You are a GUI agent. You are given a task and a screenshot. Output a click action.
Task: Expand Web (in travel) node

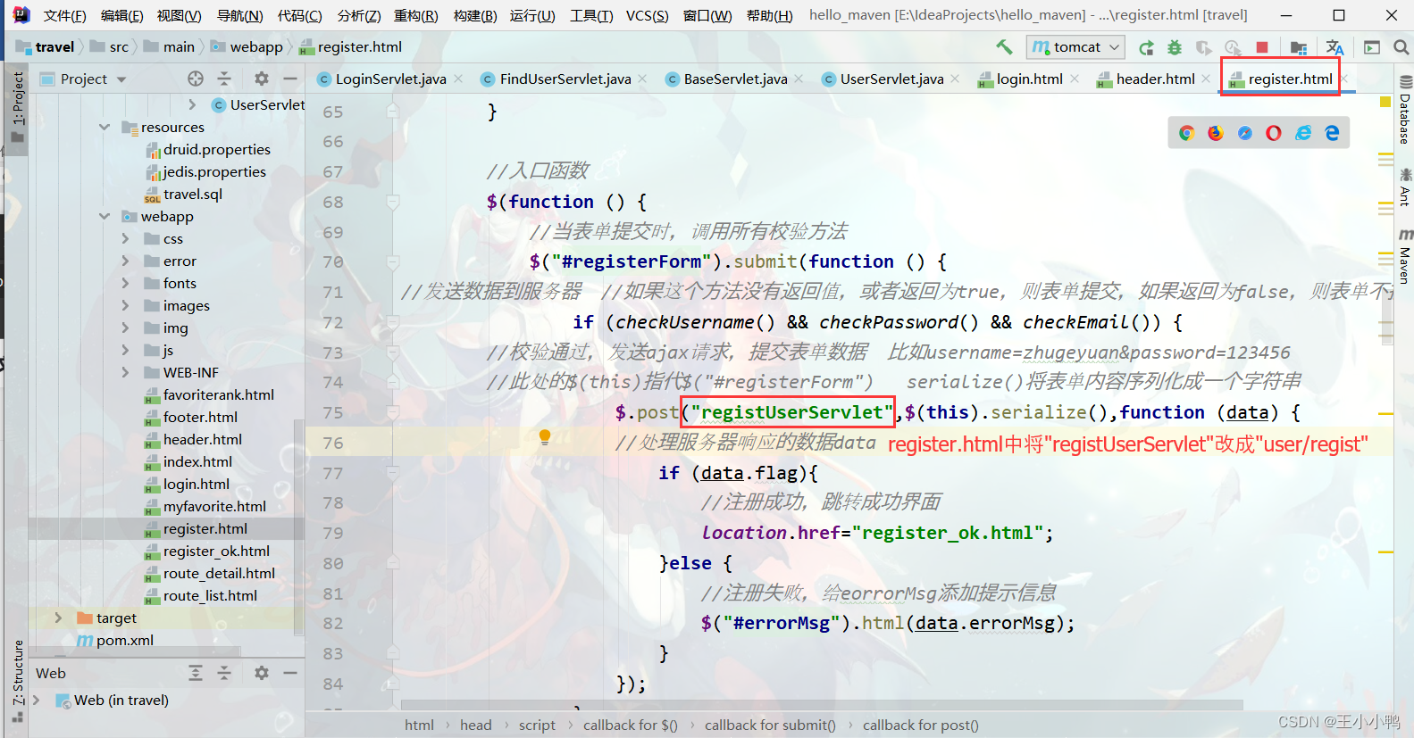coord(37,701)
